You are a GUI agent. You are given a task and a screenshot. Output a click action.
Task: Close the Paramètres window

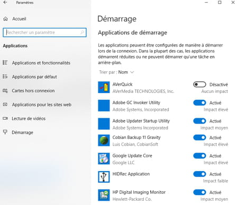coord(233,3)
